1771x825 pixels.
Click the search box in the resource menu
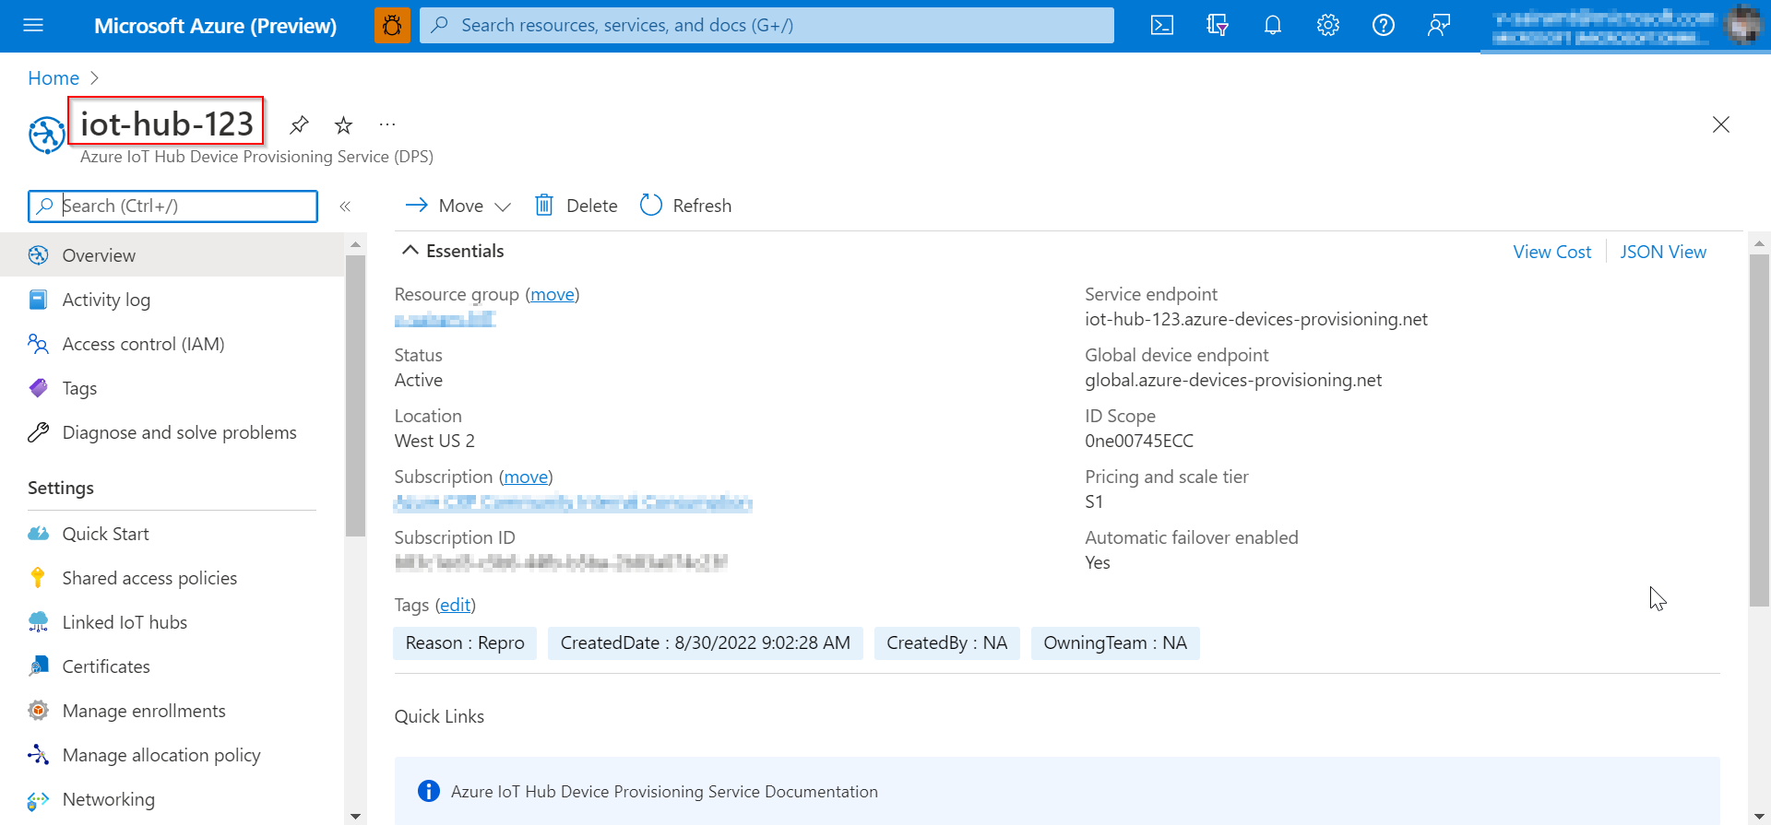tap(173, 206)
